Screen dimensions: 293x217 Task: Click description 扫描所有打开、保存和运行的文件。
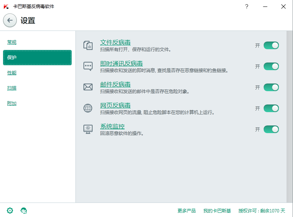click(136, 50)
